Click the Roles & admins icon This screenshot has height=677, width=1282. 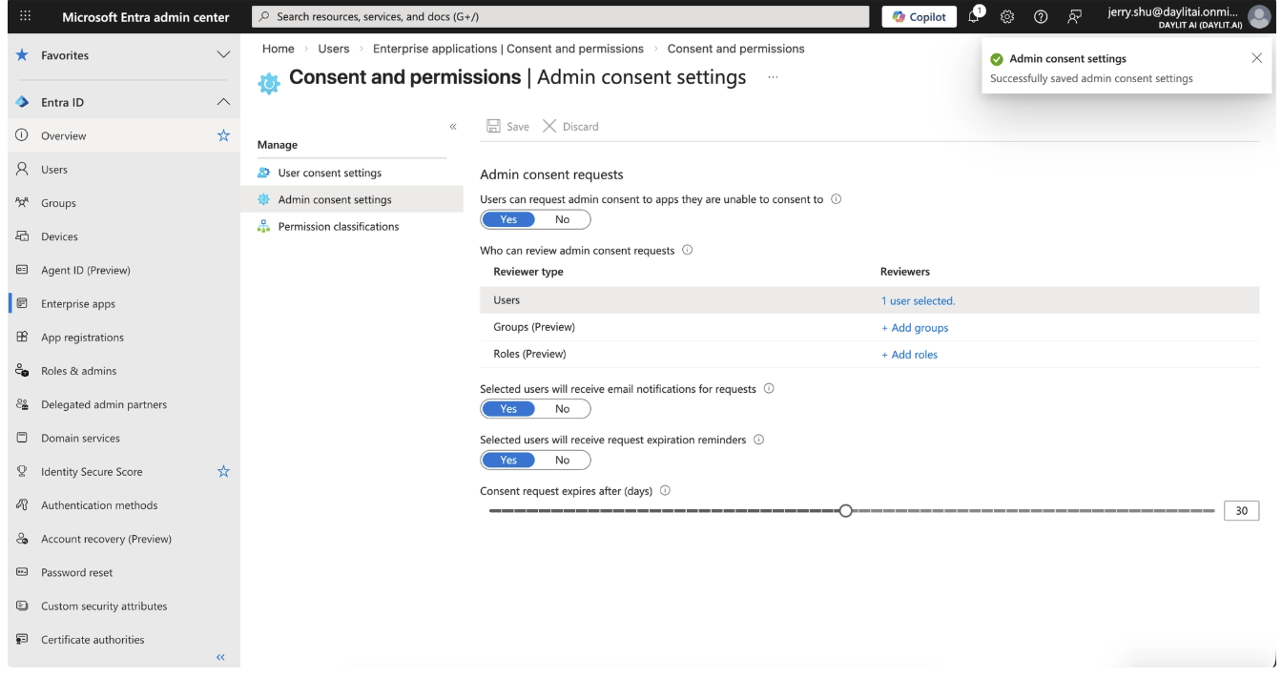pyautogui.click(x=21, y=371)
